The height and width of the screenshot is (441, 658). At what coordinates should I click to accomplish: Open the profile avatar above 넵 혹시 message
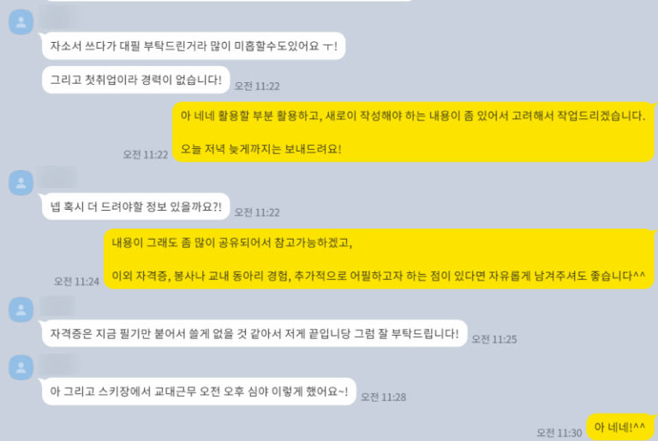coord(21,183)
